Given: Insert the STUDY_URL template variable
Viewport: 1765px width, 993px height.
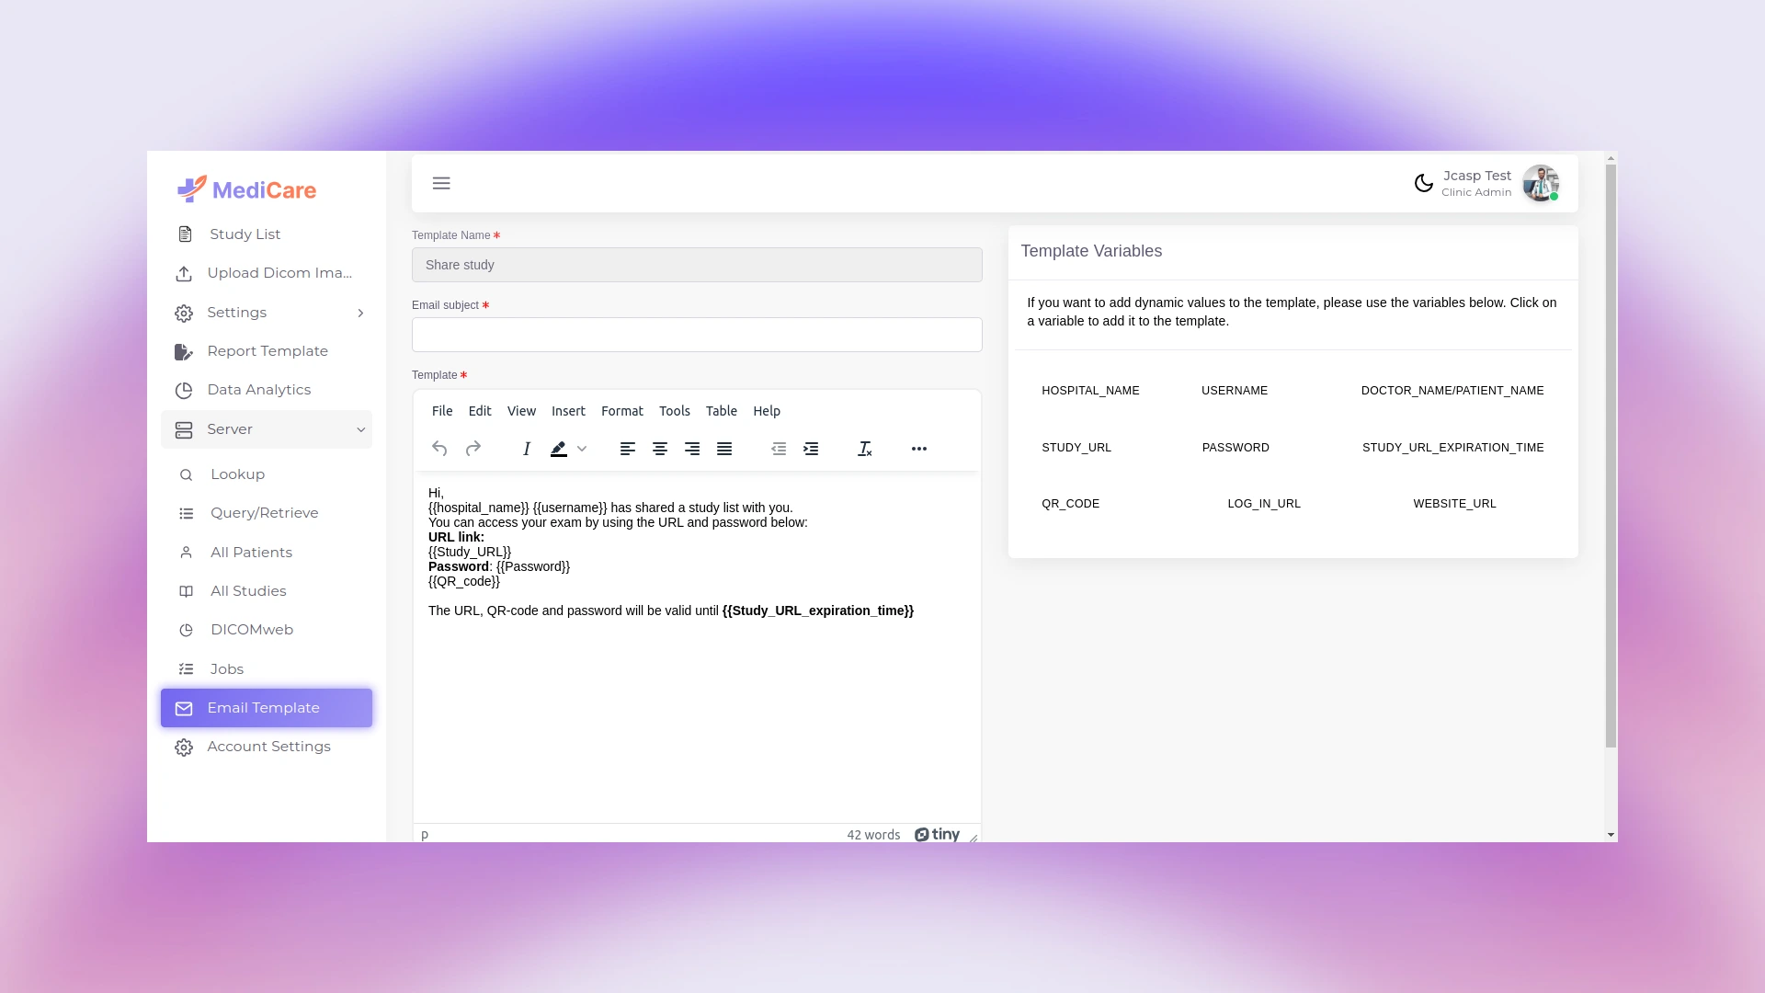Looking at the screenshot, I should pyautogui.click(x=1076, y=448).
